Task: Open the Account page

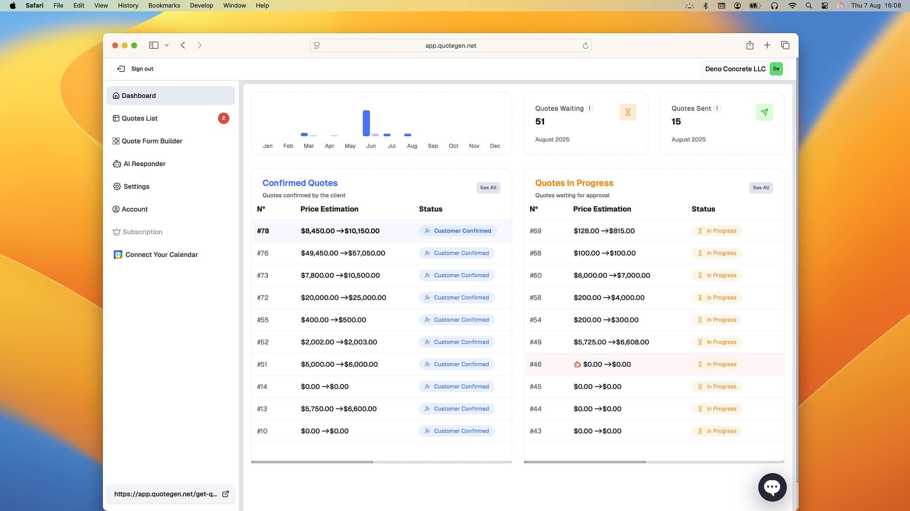Action: coord(171,209)
